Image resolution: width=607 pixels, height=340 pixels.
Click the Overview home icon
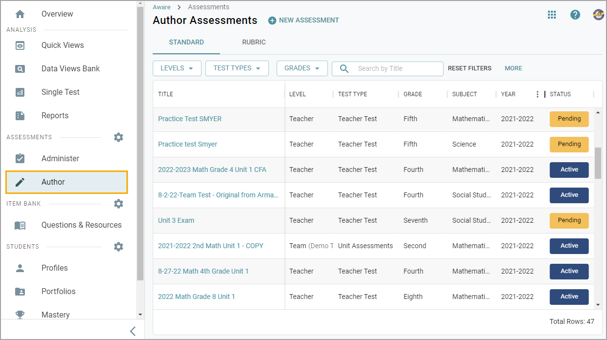[20, 14]
